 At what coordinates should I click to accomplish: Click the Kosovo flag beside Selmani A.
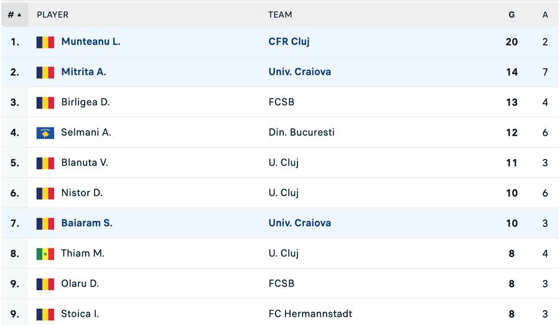(x=45, y=133)
